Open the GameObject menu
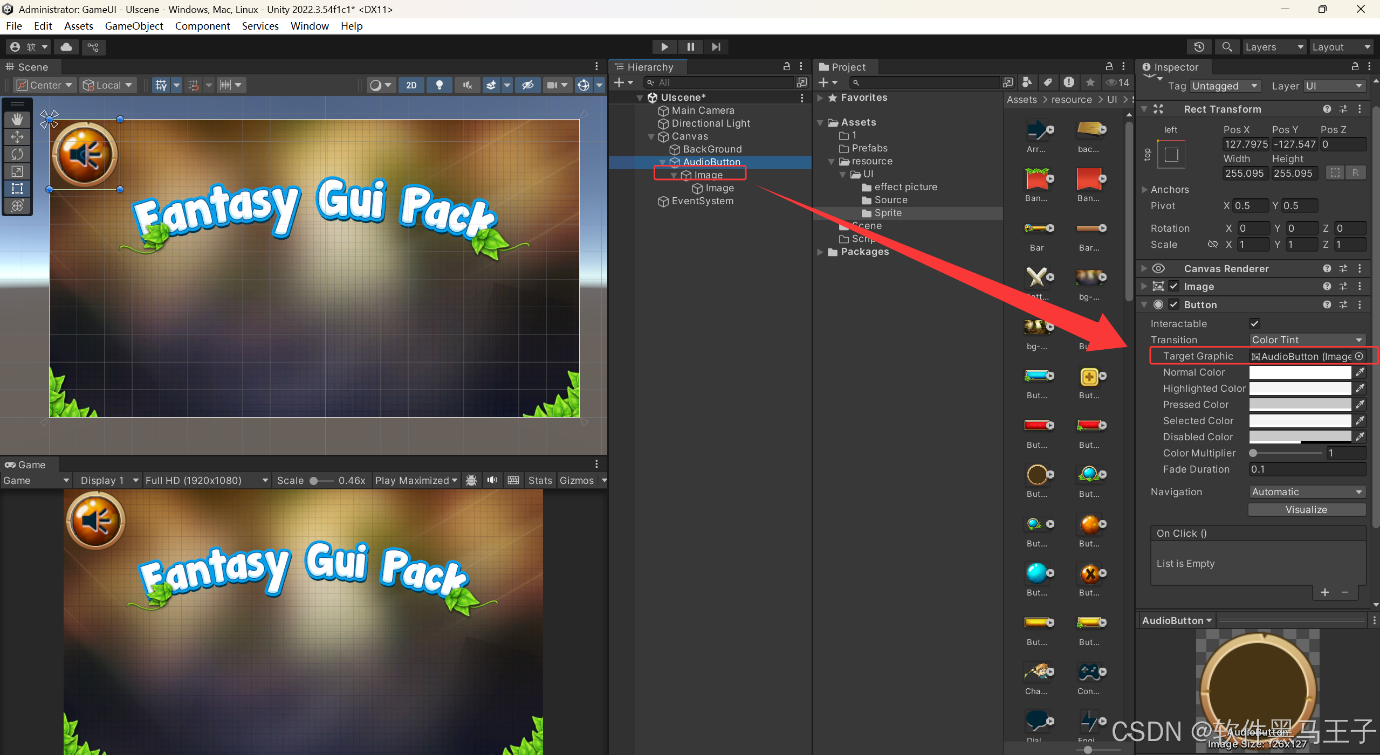 [x=134, y=26]
